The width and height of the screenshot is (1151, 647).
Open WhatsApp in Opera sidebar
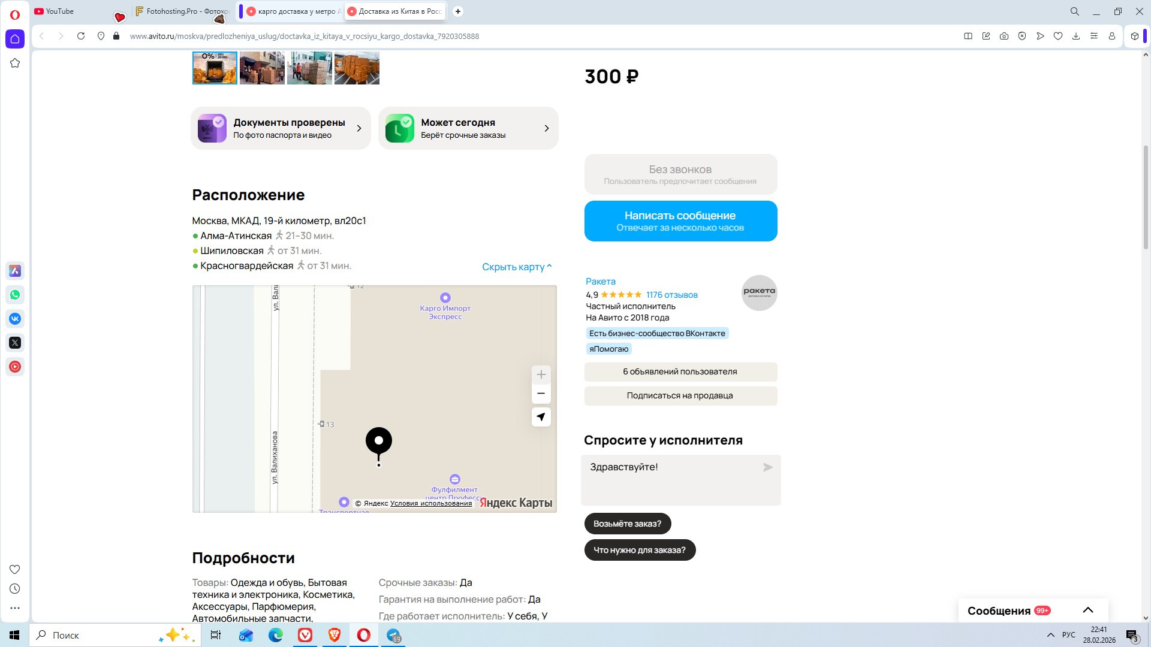[x=15, y=295]
